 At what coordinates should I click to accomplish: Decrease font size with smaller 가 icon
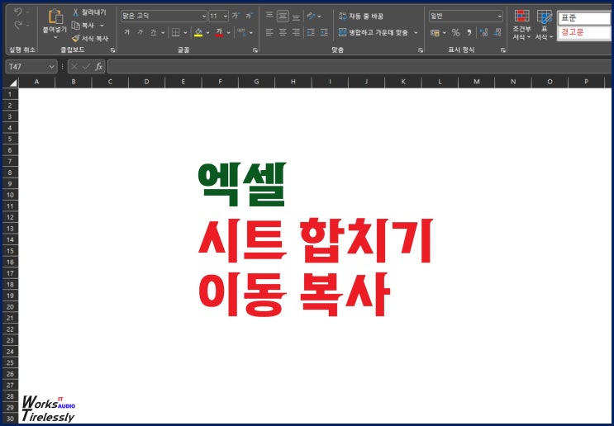click(249, 16)
